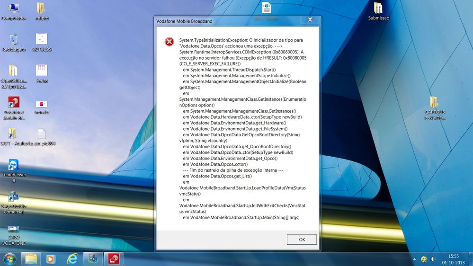
Task: Select the SAFT - Atalho folder shortcut
Action: 13,134
